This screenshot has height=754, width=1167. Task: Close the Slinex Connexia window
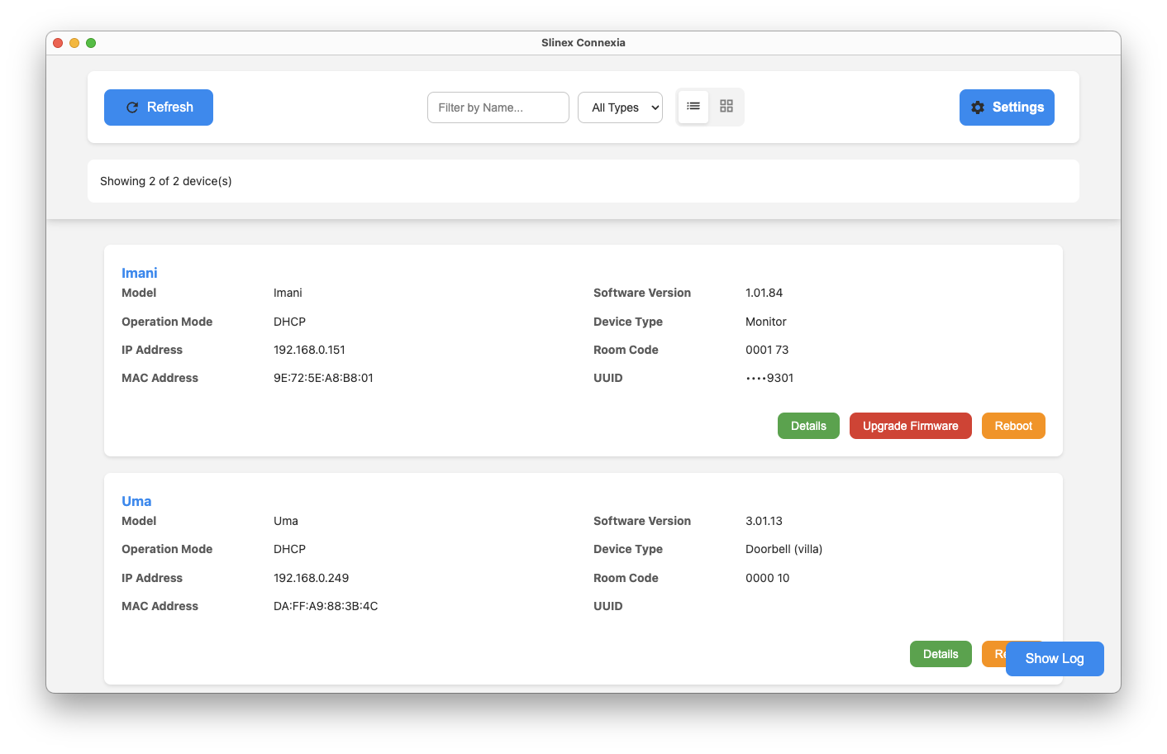tap(58, 43)
